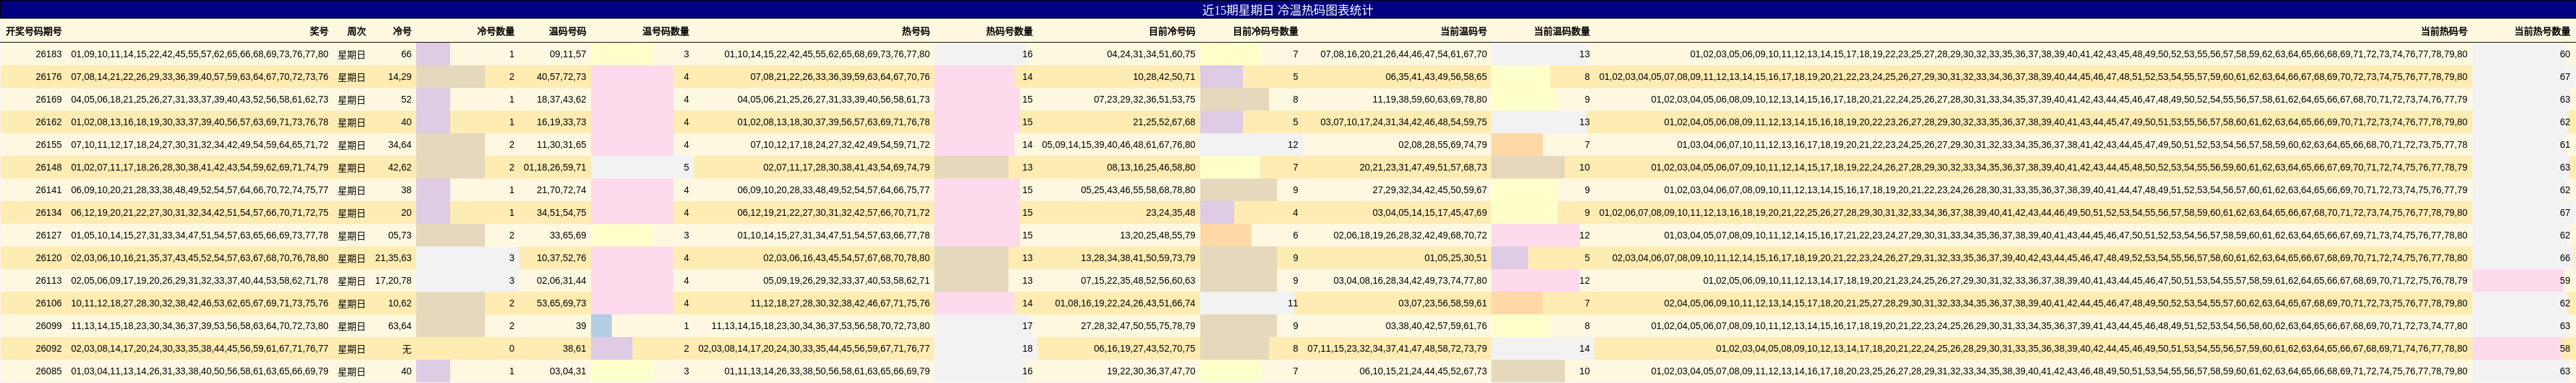Click the '热码号数量' column header

[1009, 32]
